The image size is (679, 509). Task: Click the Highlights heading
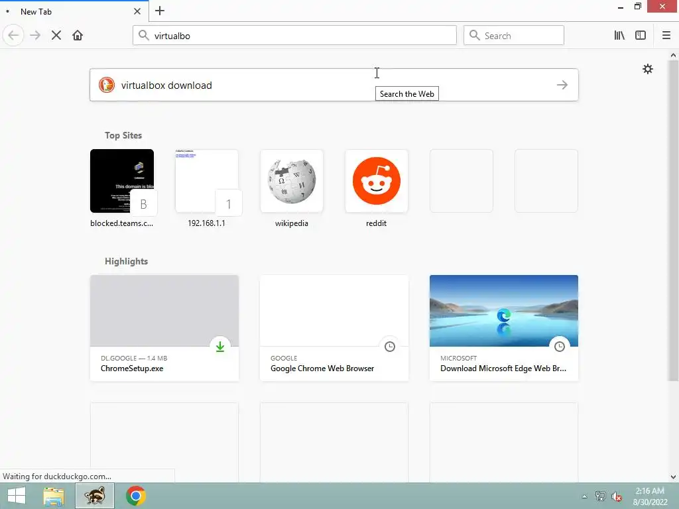(x=127, y=261)
